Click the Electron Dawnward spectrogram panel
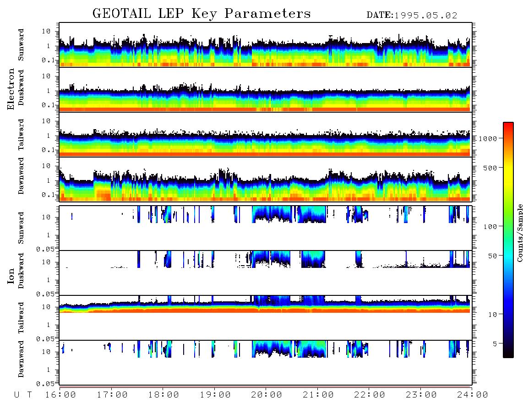This screenshot has width=523, height=403. pos(266,179)
